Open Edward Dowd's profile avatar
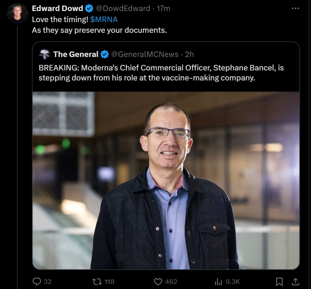Screen dimensions: 311x289 click(x=17, y=13)
